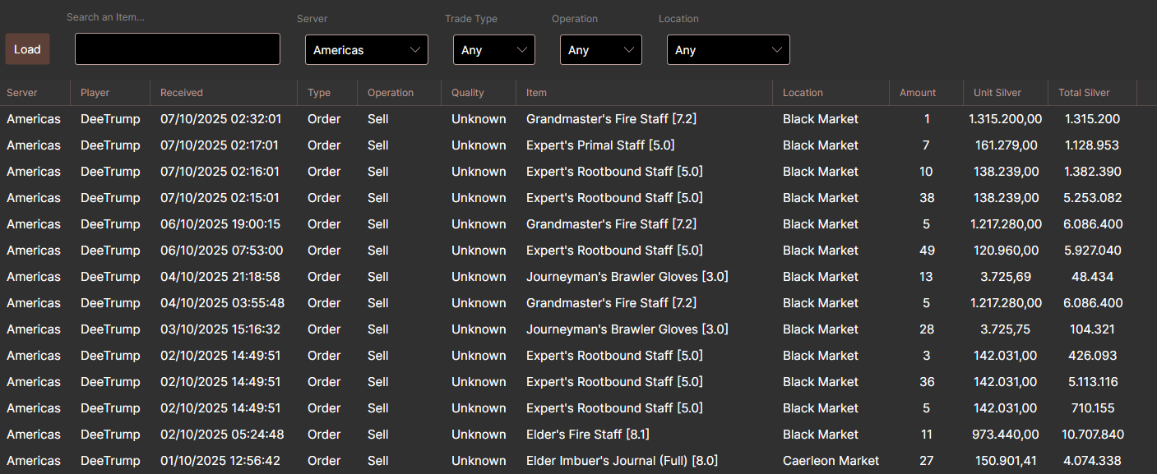1157x474 pixels.
Task: Sort table by Player column header
Action: (x=95, y=93)
